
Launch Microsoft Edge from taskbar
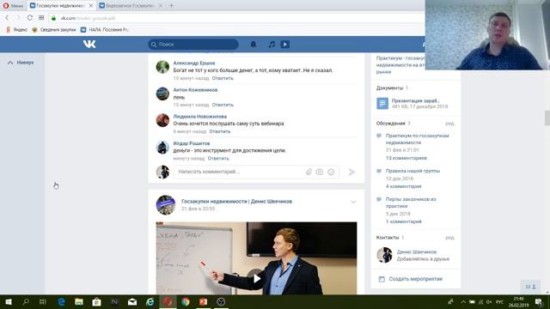coord(61,302)
